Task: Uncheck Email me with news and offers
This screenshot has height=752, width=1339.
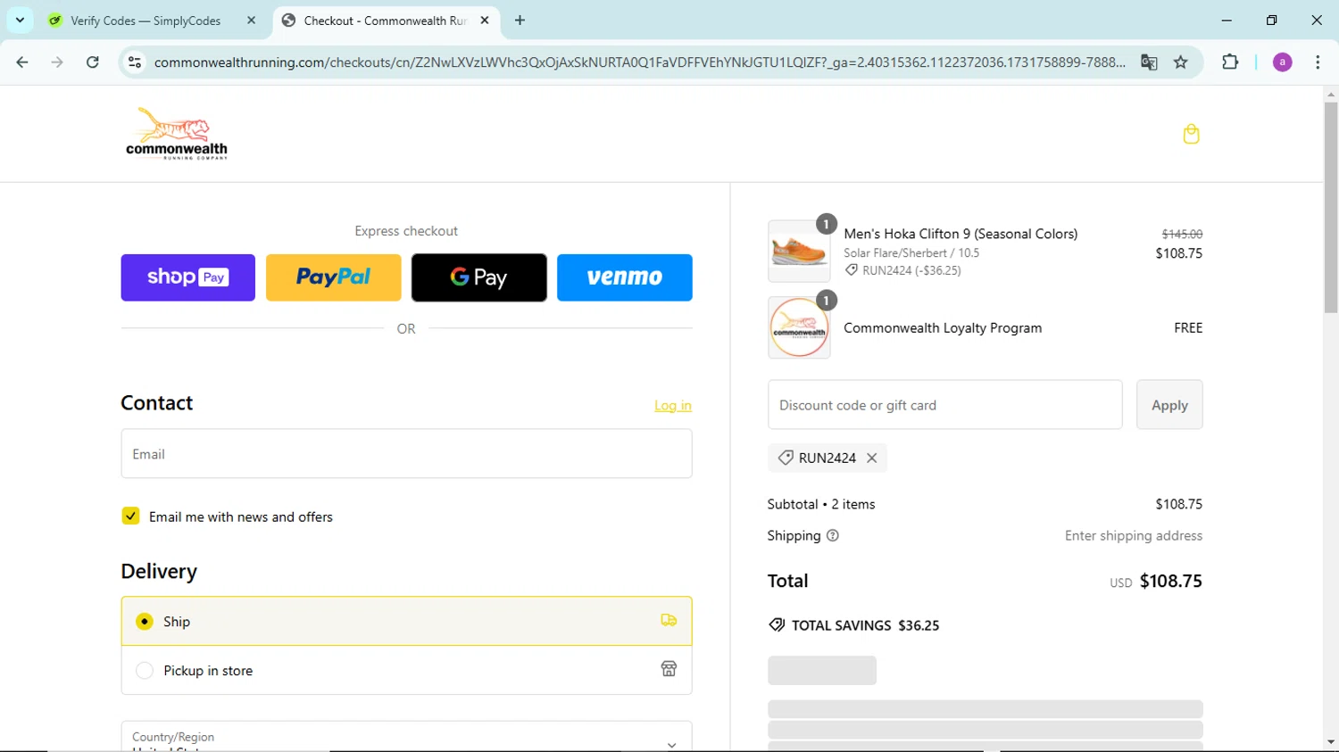Action: tap(130, 516)
